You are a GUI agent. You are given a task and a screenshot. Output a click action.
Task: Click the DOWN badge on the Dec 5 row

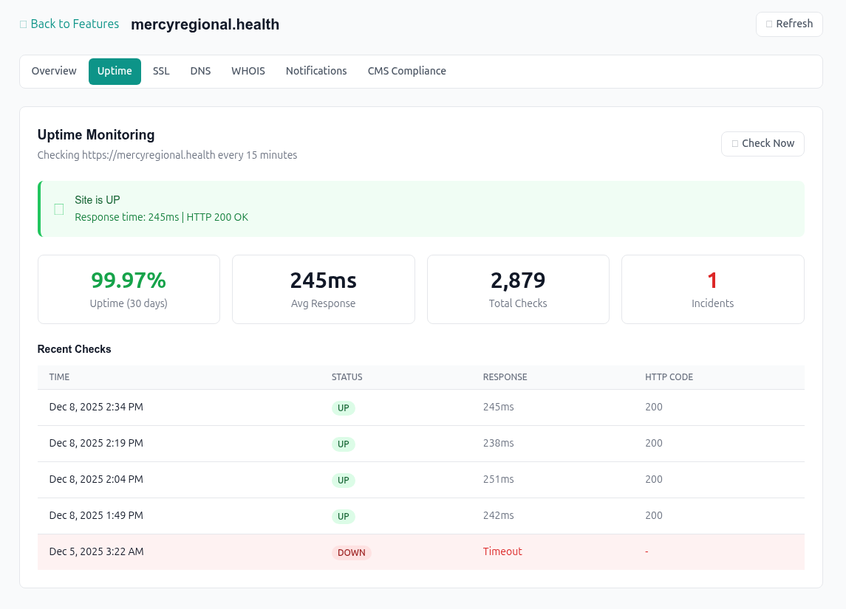[351, 552]
